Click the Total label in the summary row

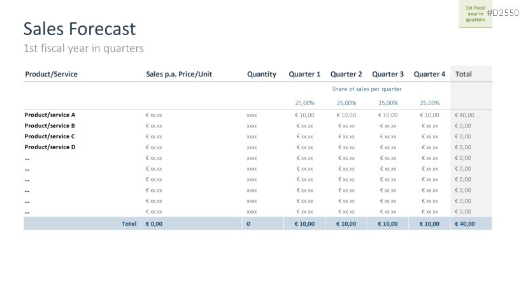tap(129, 224)
